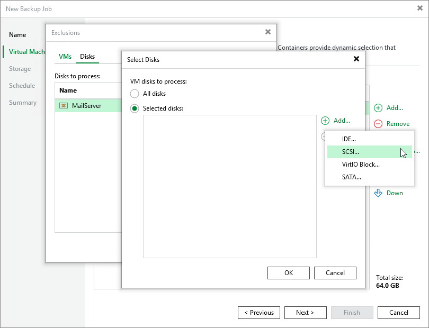Click the red Remove icon
The height and width of the screenshot is (328, 429).
[x=378, y=124]
